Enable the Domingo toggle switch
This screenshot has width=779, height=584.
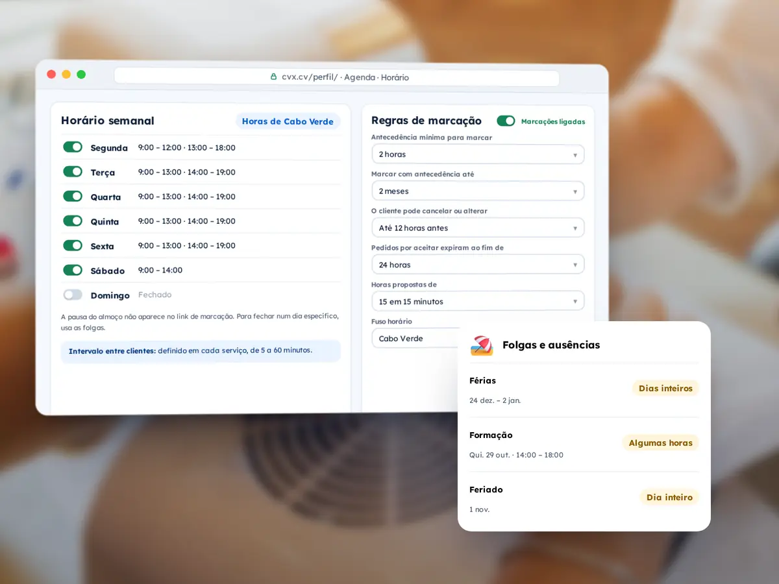73,295
